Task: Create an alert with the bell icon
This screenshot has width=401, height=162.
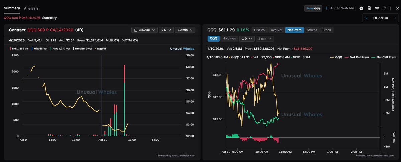Action: pyautogui.click(x=384, y=8)
